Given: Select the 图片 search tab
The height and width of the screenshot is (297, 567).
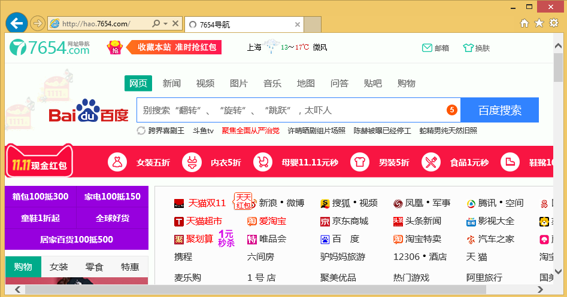Looking at the screenshot, I should click(239, 83).
